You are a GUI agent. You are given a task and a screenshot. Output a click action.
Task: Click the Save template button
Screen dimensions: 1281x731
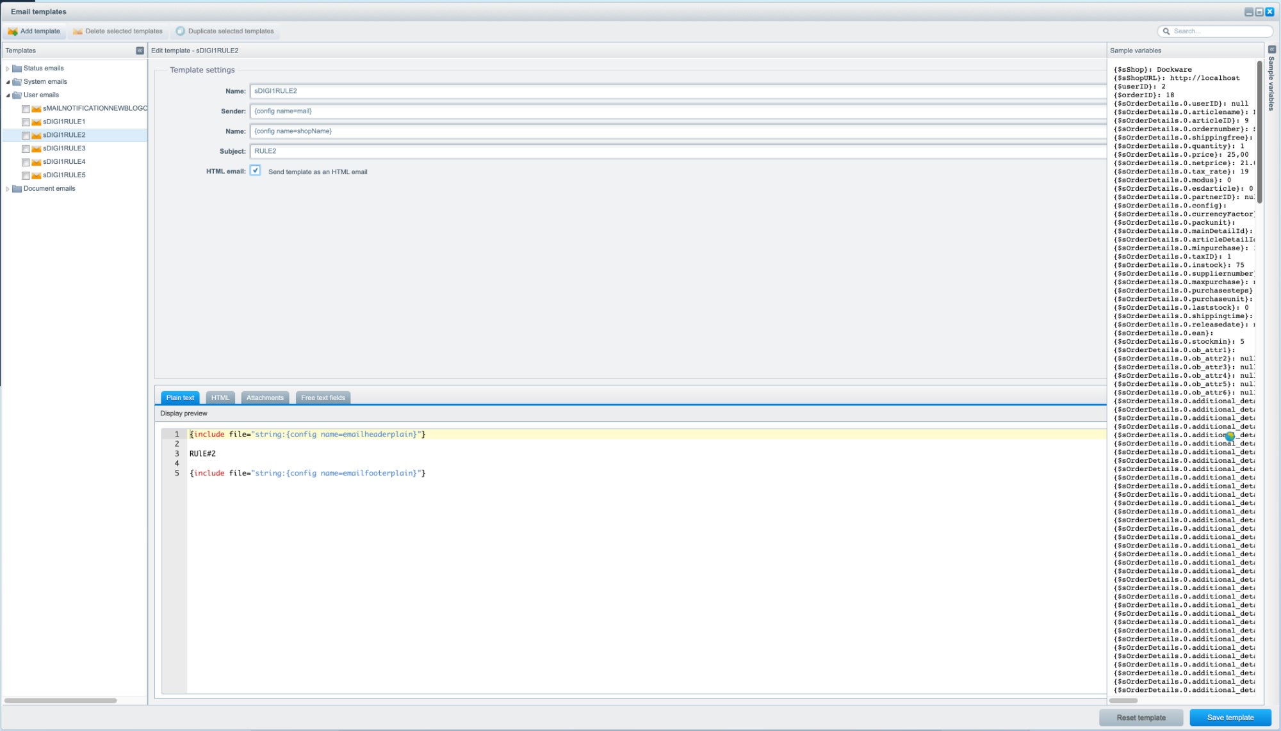[1230, 718]
